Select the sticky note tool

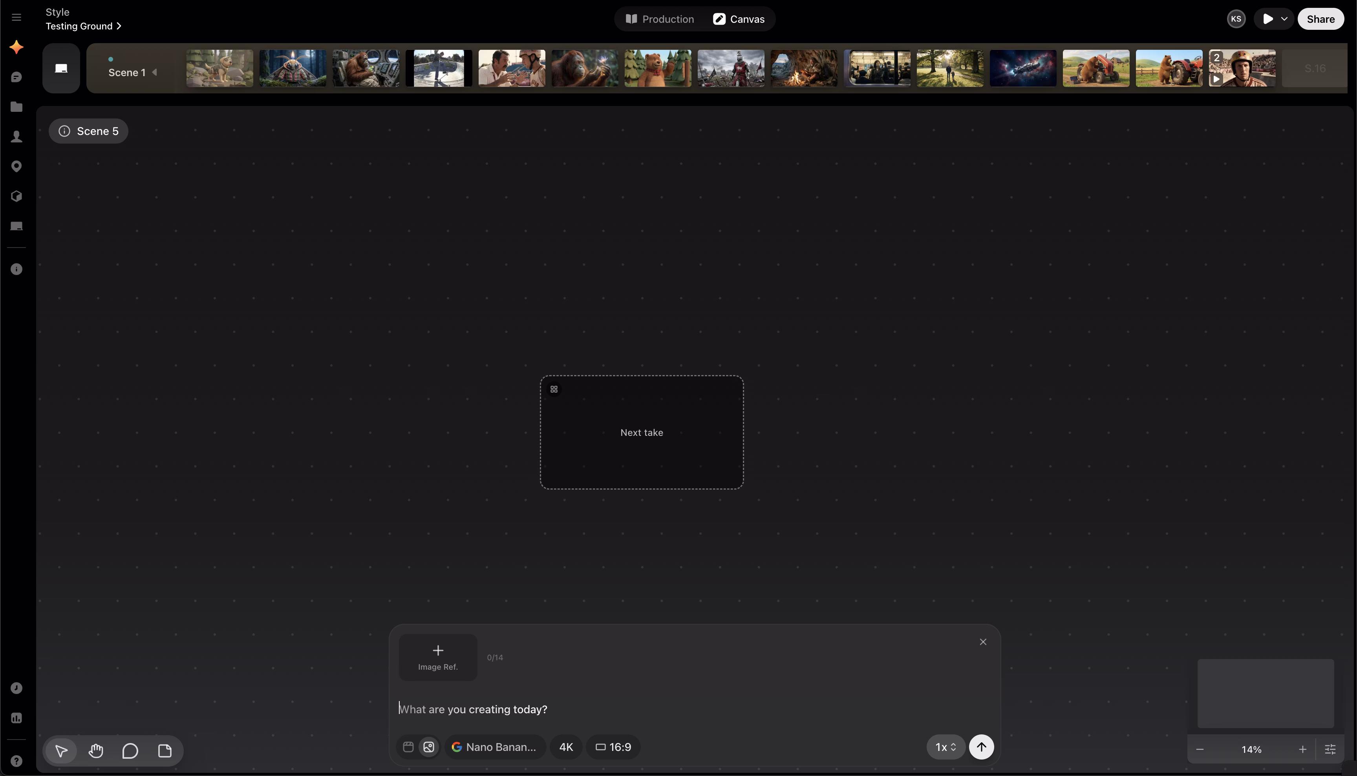pyautogui.click(x=165, y=751)
